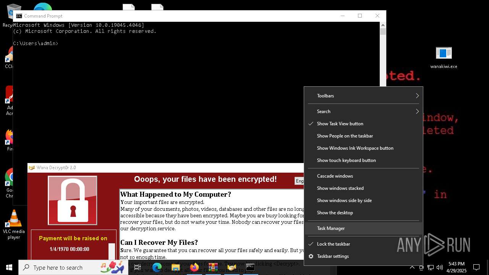Toggle Lock the taskbar option

[363, 244]
